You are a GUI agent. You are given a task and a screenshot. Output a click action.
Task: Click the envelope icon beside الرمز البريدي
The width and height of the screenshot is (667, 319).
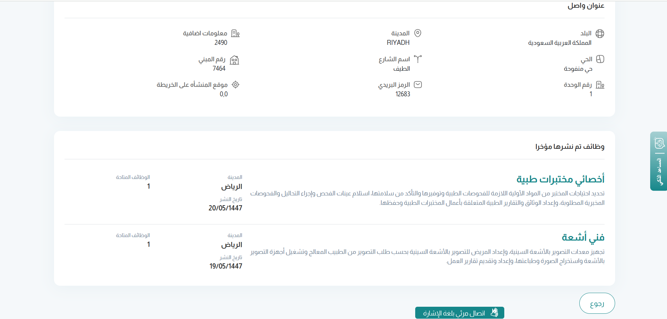tap(418, 85)
